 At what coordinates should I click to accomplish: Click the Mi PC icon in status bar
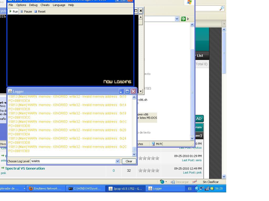158,144
